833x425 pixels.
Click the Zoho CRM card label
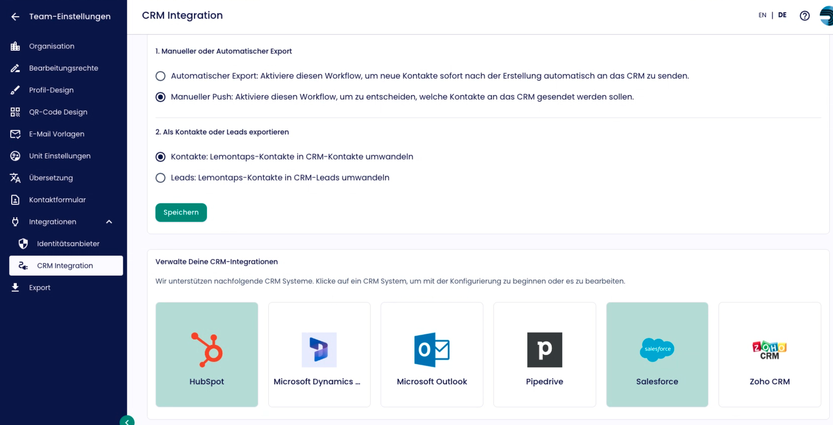770,382
